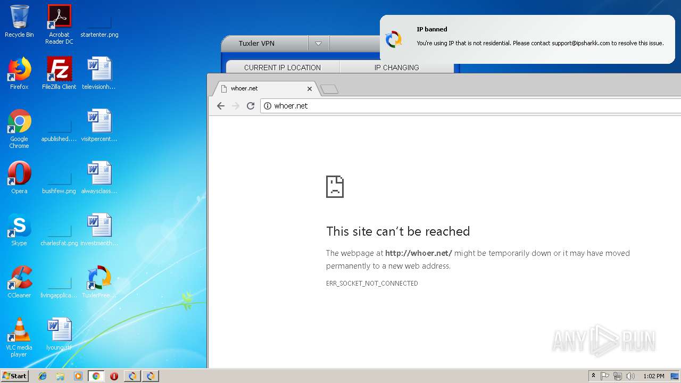Screen dimensions: 681x383
Task: Open Opera from the taskbar
Action: click(114, 376)
